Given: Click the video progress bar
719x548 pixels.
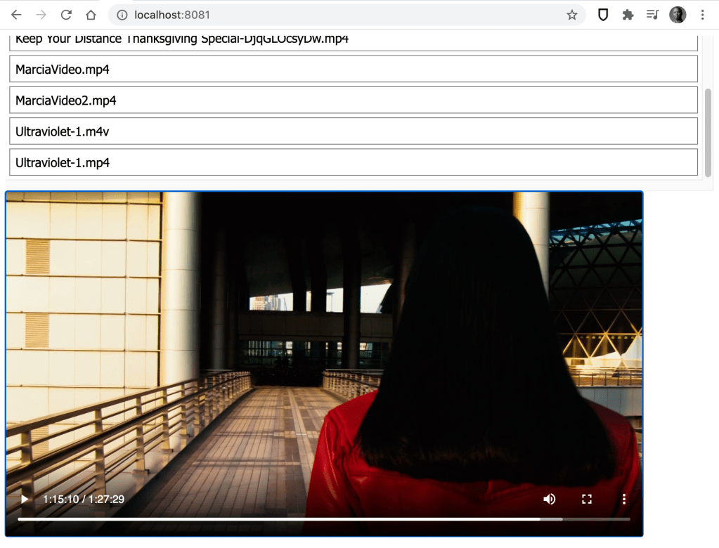Looking at the screenshot, I should click(323, 519).
